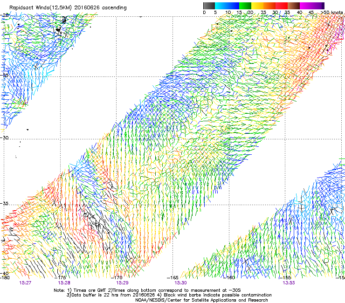Screen dimensions: 345x303
Task: Click the 'Data buffer is 22 hrs' note line
Action: pos(169,295)
